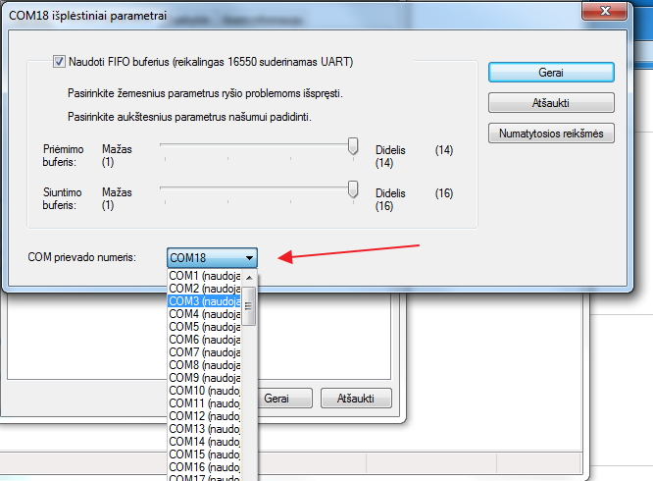Pick COM12 in the dropdown list
The image size is (653, 481).
coord(205,416)
